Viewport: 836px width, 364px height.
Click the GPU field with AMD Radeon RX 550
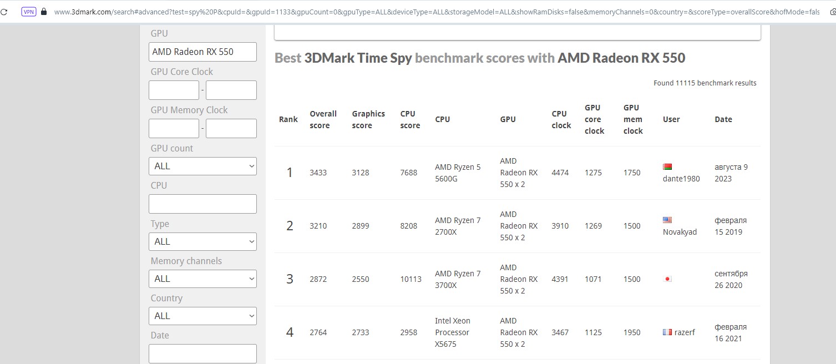coord(202,52)
